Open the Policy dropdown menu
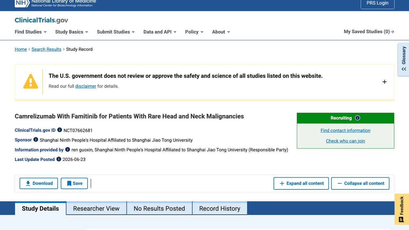The height and width of the screenshot is (230, 409). pyautogui.click(x=194, y=32)
